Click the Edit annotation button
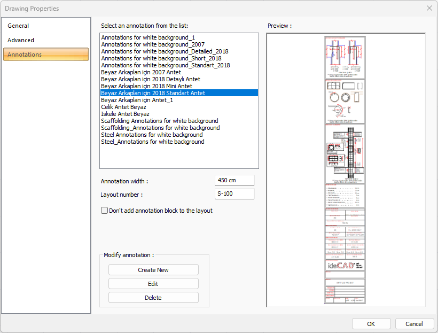 (153, 284)
